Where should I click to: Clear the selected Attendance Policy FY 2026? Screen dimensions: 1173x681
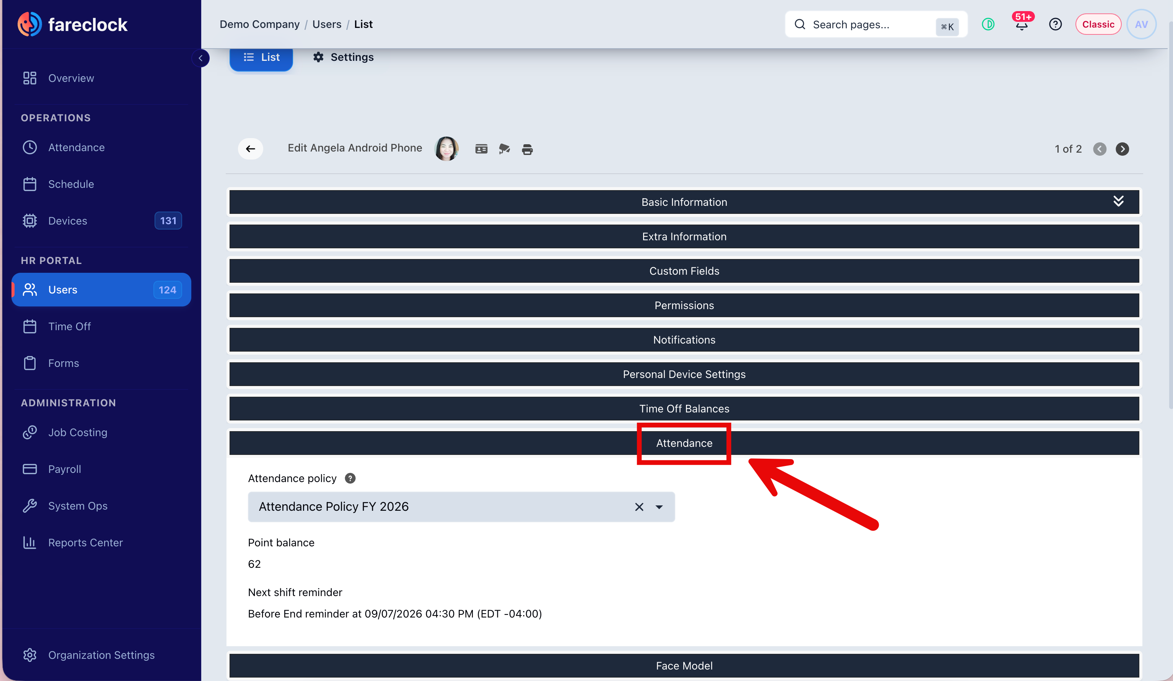639,507
